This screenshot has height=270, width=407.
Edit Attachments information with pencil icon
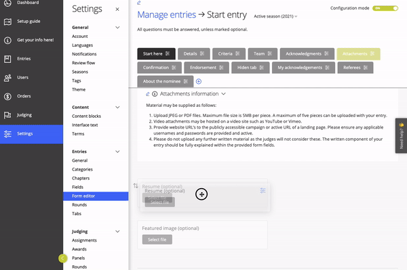pos(148,94)
